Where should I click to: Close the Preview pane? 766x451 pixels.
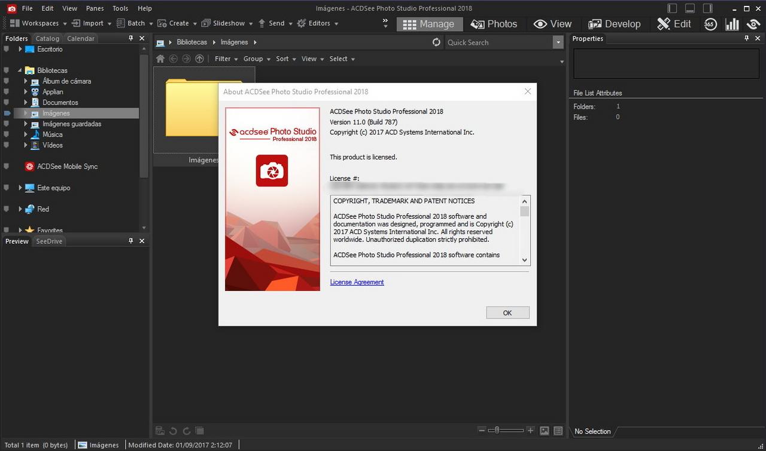coord(142,241)
